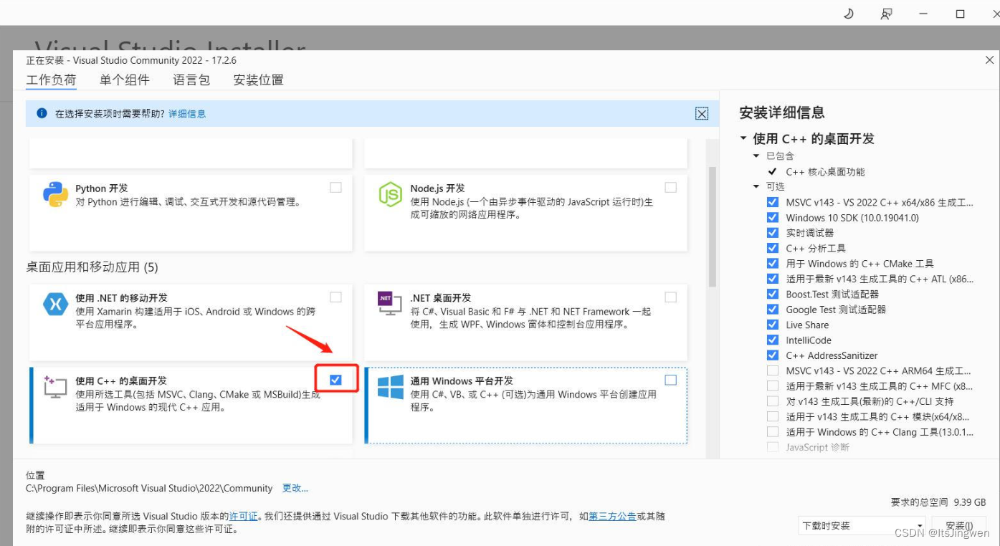
Task: Switch to the 单个组件 tab
Action: point(125,80)
